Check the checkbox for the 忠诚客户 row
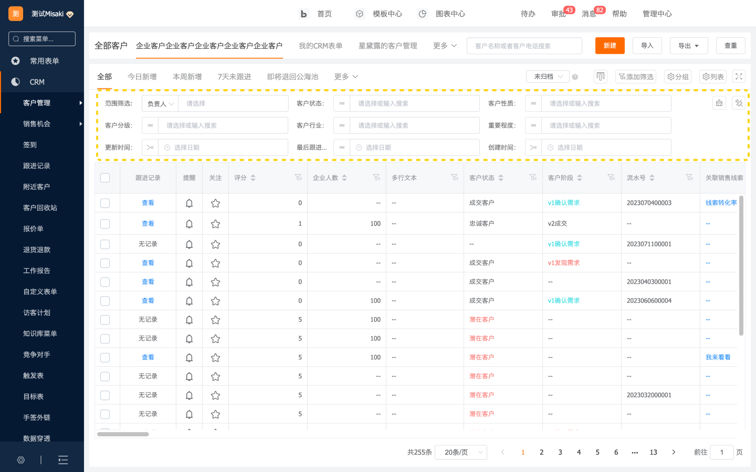This screenshot has width=756, height=472. [105, 224]
